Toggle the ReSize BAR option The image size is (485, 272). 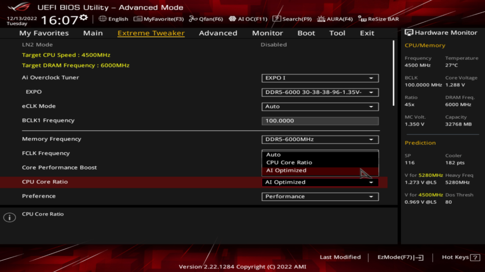[x=378, y=19]
